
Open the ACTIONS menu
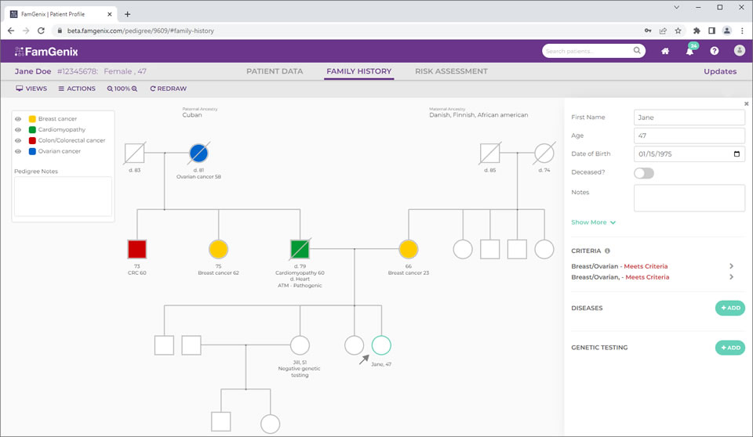point(77,88)
